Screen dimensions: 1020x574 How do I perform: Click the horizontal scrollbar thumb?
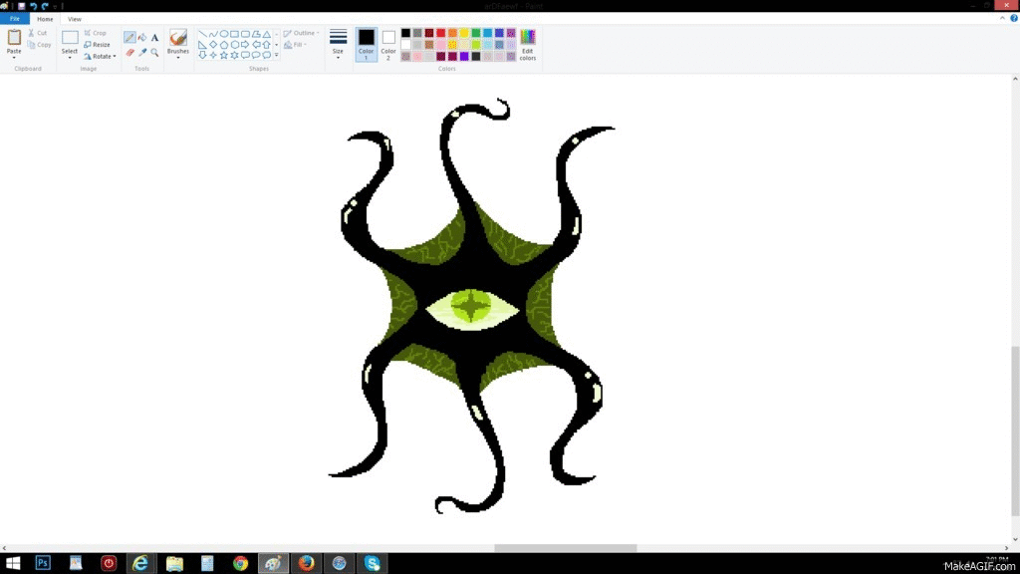[565, 548]
